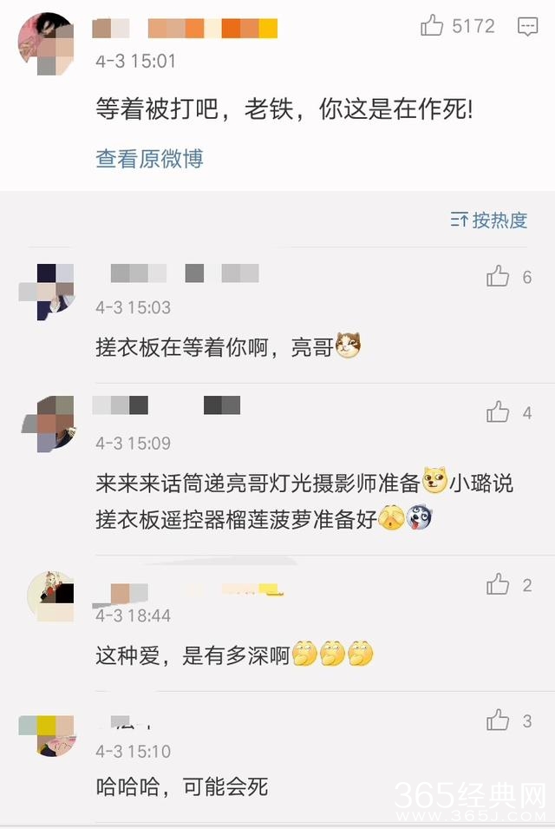Open 查看原微博 link
Screen dimensions: 555x829
click(x=149, y=159)
